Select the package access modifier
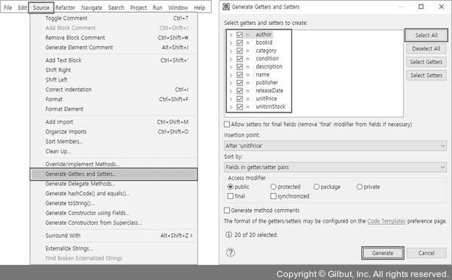Screen dimensions: 452x280 [316, 187]
